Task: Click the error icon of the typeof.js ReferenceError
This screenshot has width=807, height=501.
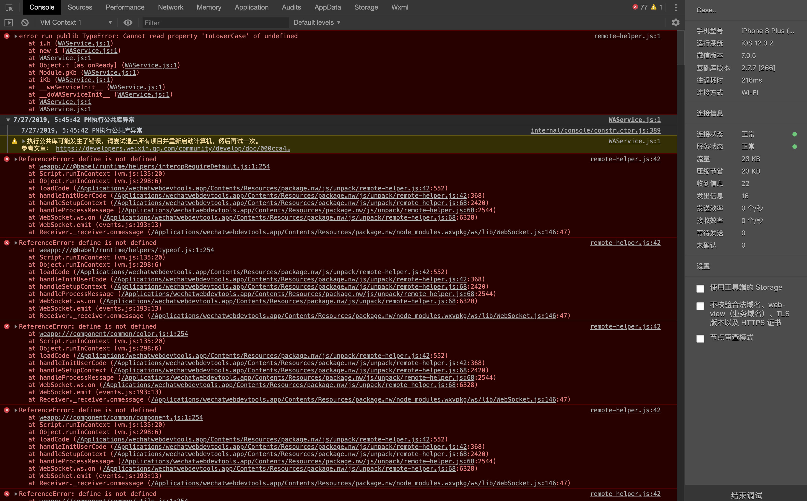Action: [x=7, y=243]
